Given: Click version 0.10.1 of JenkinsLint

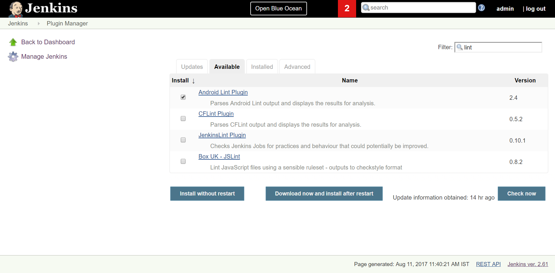Looking at the screenshot, I should 517,141.
